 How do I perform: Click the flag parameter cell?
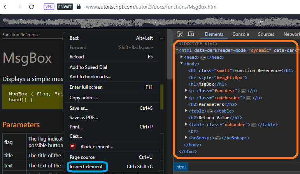click(x=14, y=142)
